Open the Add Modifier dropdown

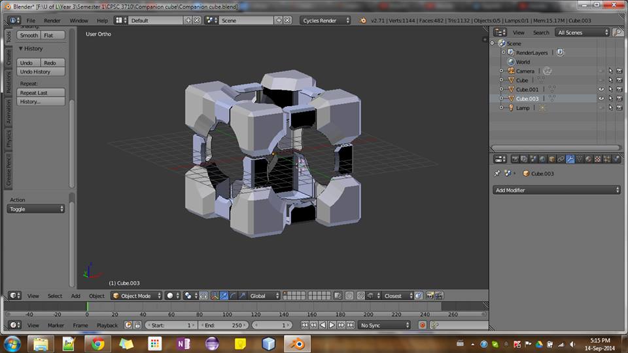pyautogui.click(x=557, y=190)
